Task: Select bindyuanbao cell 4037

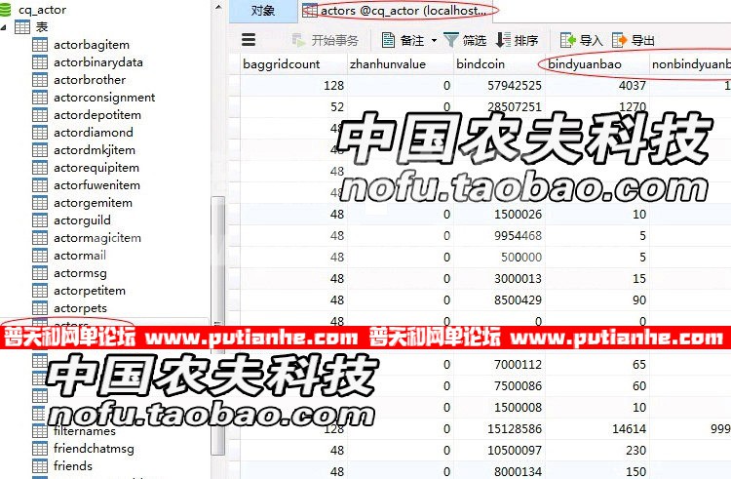Action: click(x=597, y=86)
